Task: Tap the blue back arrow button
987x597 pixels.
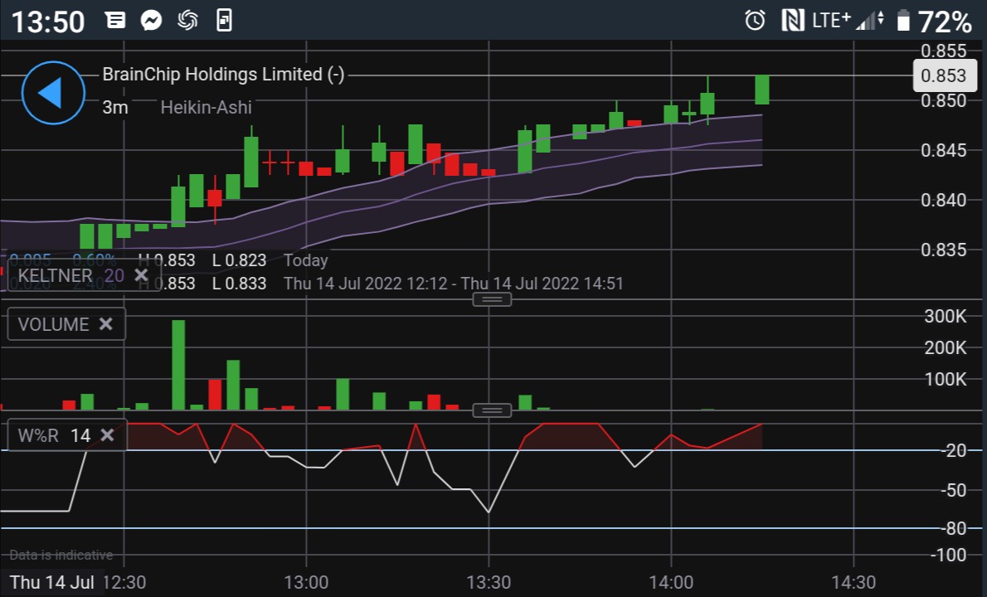Action: (53, 93)
